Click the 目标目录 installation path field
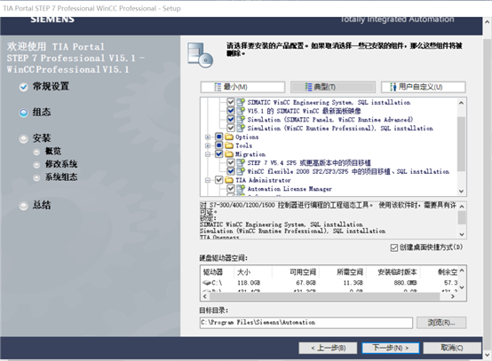Image resolution: width=492 pixels, height=361 pixels. pyautogui.click(x=306, y=323)
